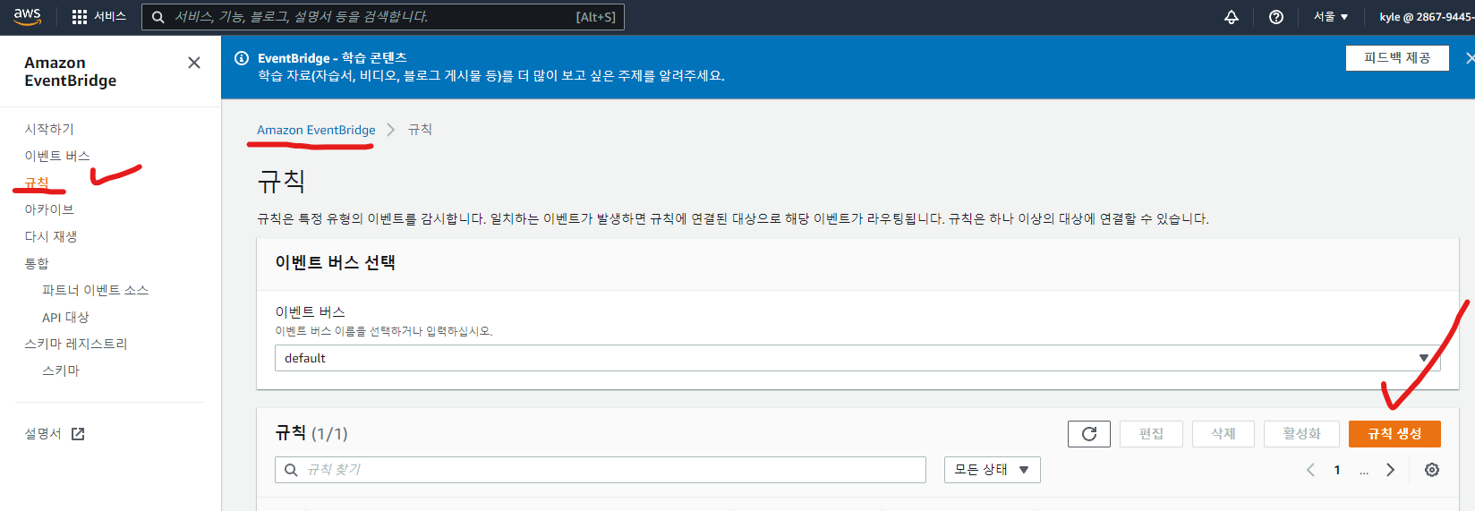Select 규칙 in sidebar

pyautogui.click(x=37, y=183)
